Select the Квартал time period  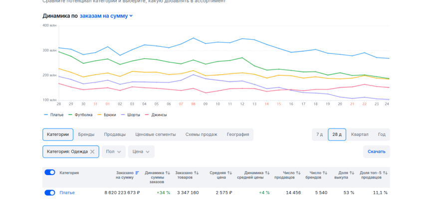(359, 134)
